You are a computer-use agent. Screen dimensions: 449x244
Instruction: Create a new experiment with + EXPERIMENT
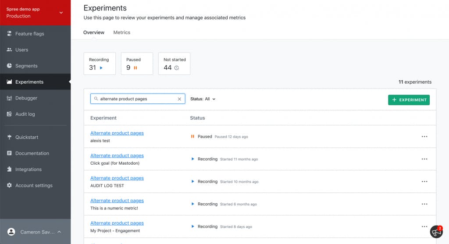[409, 100]
